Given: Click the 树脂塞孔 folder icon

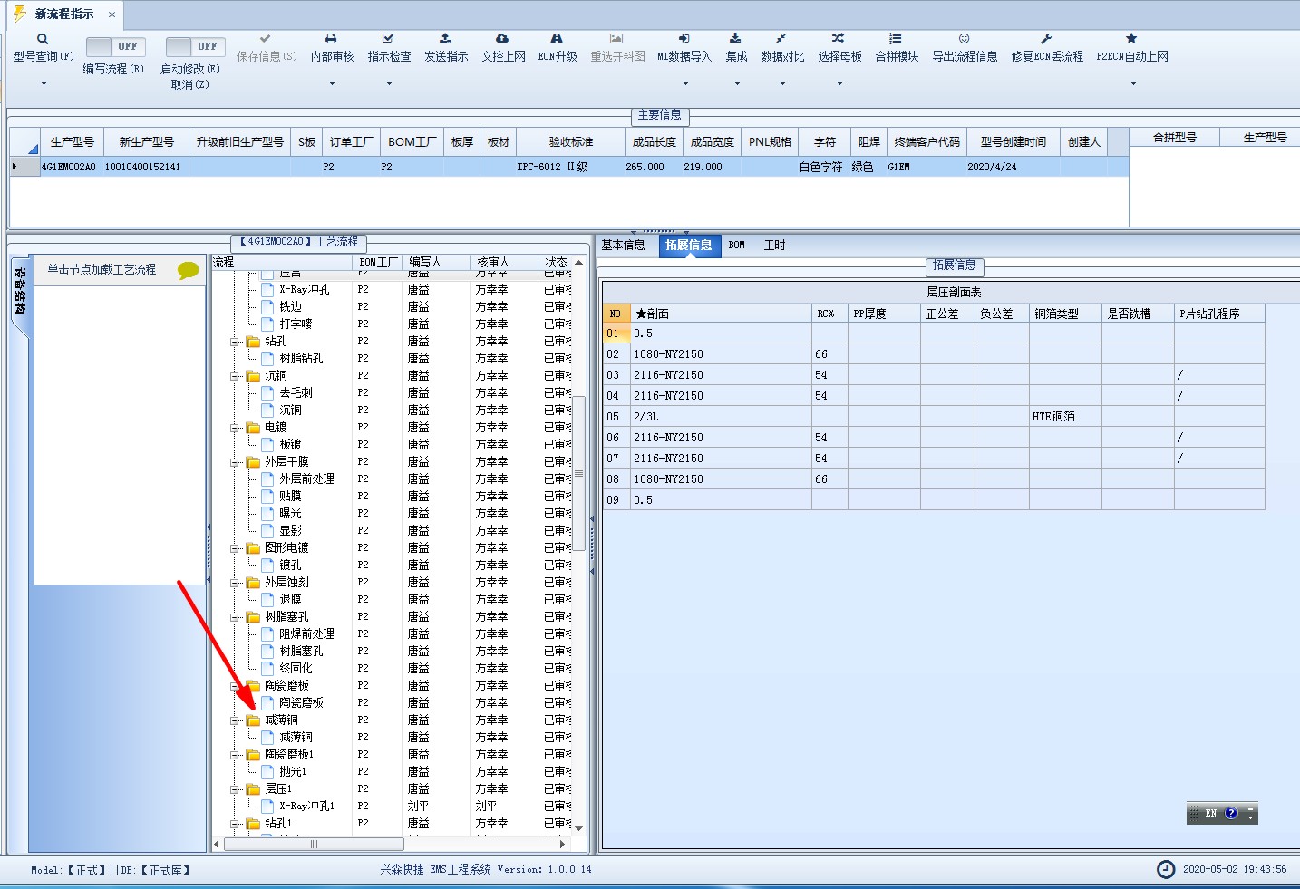Looking at the screenshot, I should (254, 617).
